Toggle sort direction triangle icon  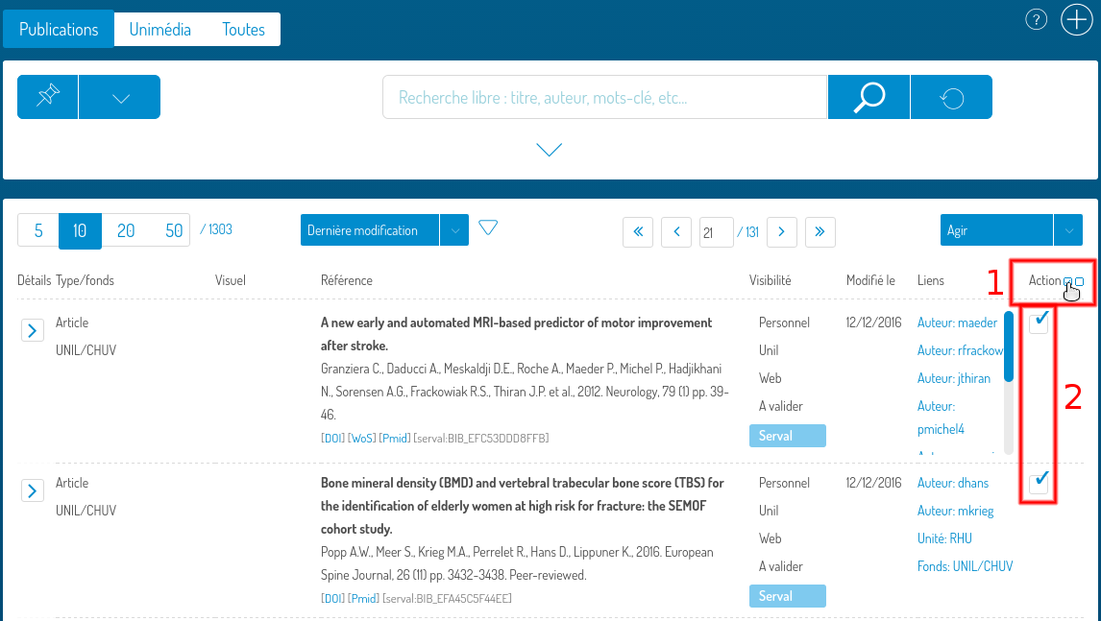[488, 227]
